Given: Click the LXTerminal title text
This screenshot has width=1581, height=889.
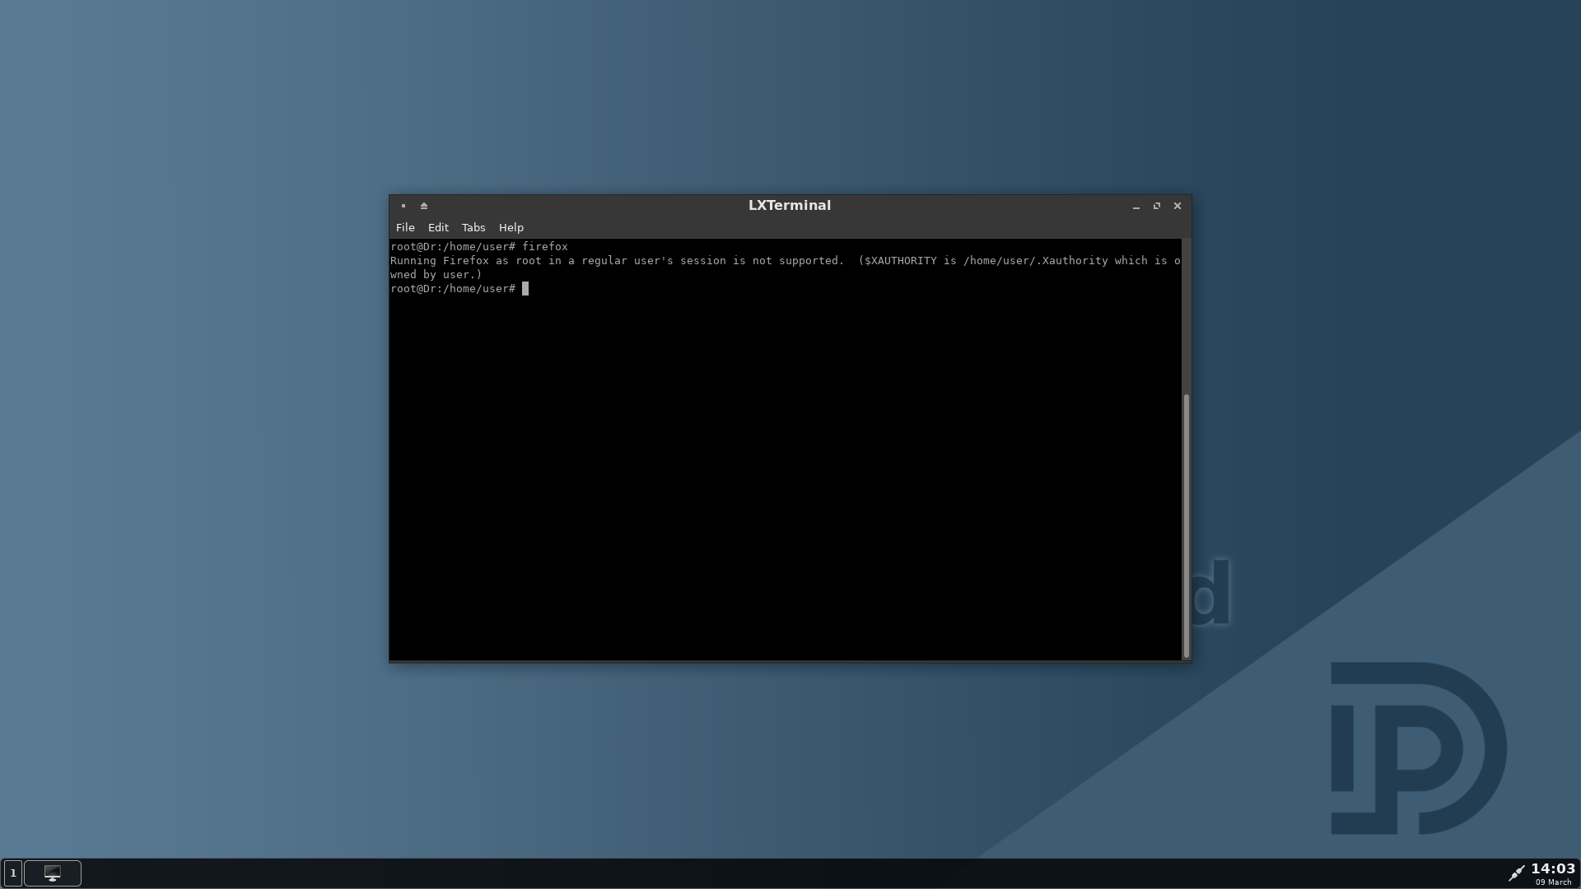Looking at the screenshot, I should [790, 206].
